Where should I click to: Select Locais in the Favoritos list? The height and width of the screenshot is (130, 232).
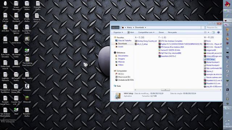(x=121, y=47)
